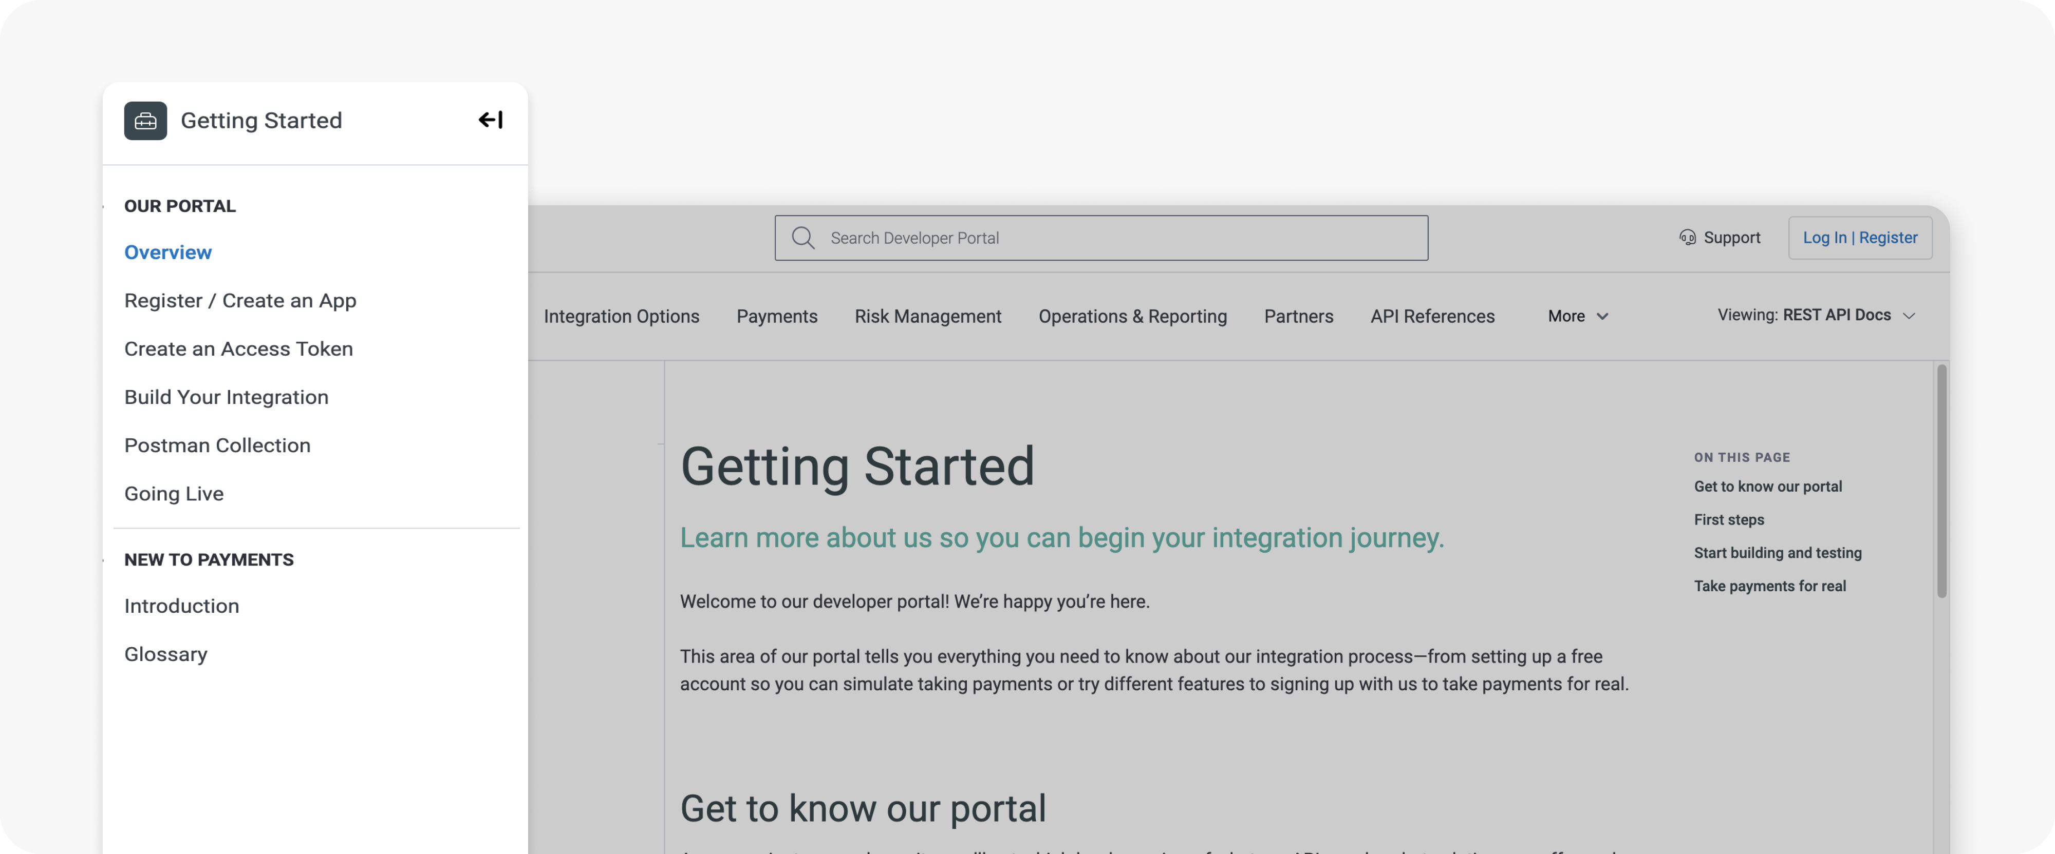Open the Register / Create an App page
2055x854 pixels.
coord(240,300)
